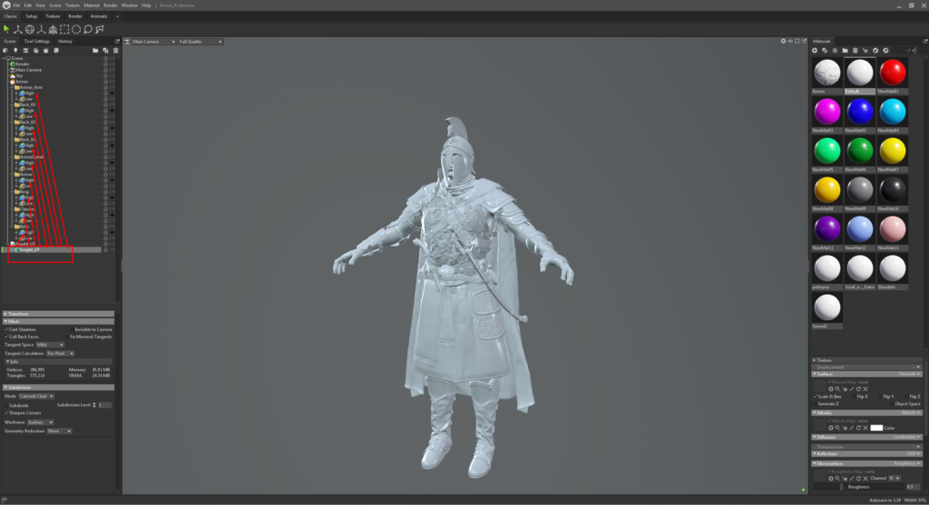Toggle Cast Shadows checkbox
This screenshot has width=929, height=505.
tap(6, 329)
